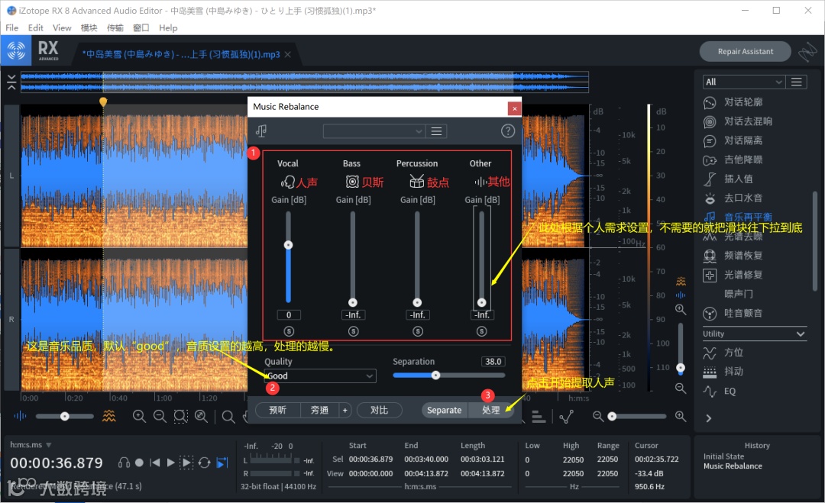Image resolution: width=825 pixels, height=503 pixels.
Task: Solo the Bass channel
Action: (353, 331)
